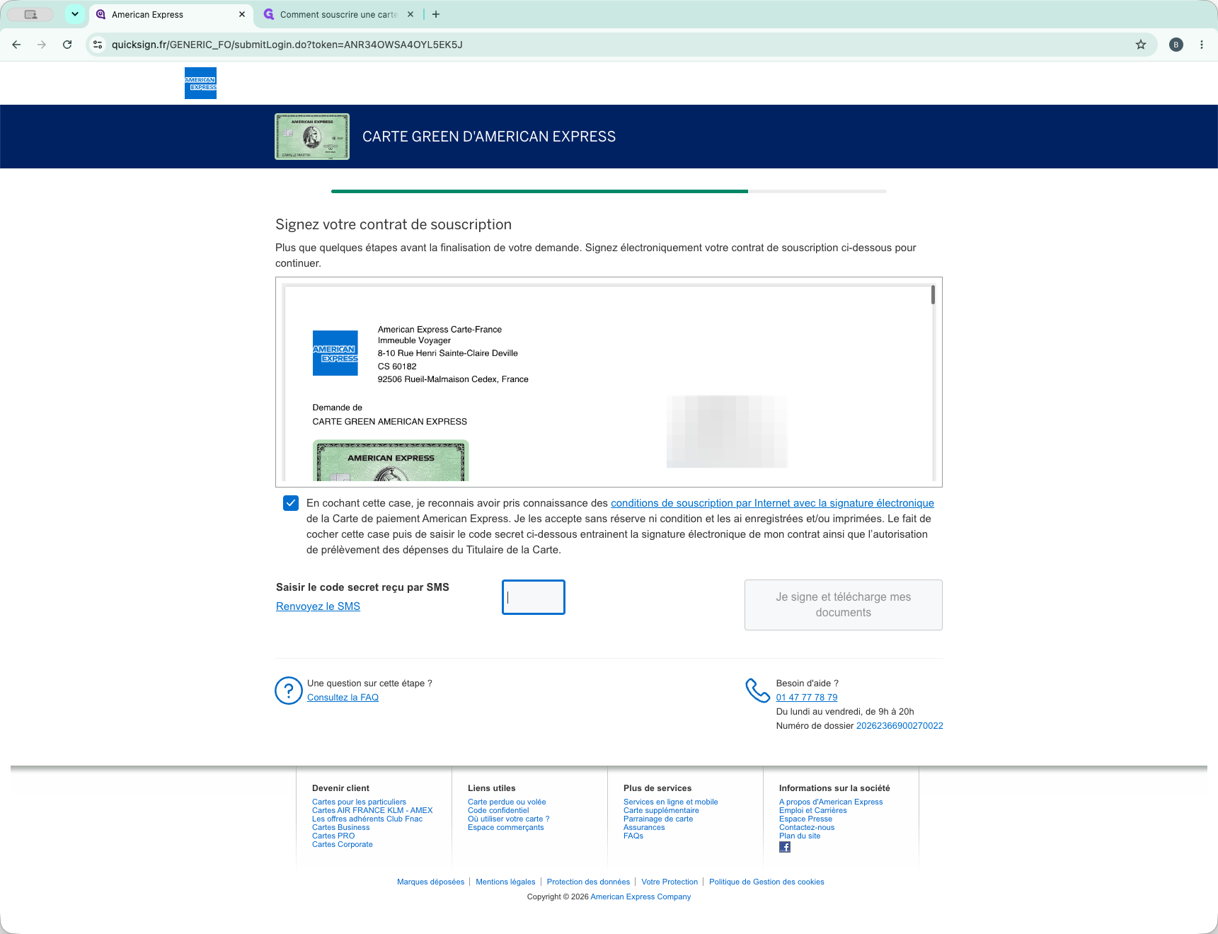Screen dimensions: 1218x934
Task: Click the Green card thumbnail in banner
Action: click(x=312, y=137)
